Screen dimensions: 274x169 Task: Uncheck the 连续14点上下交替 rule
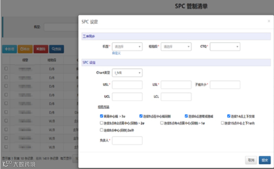(x=229, y=116)
